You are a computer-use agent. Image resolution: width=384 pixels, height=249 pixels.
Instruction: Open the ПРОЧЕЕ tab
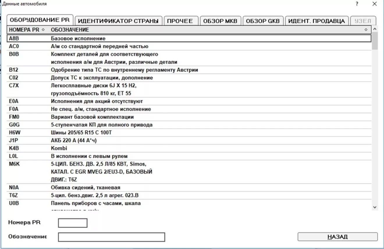click(x=180, y=21)
